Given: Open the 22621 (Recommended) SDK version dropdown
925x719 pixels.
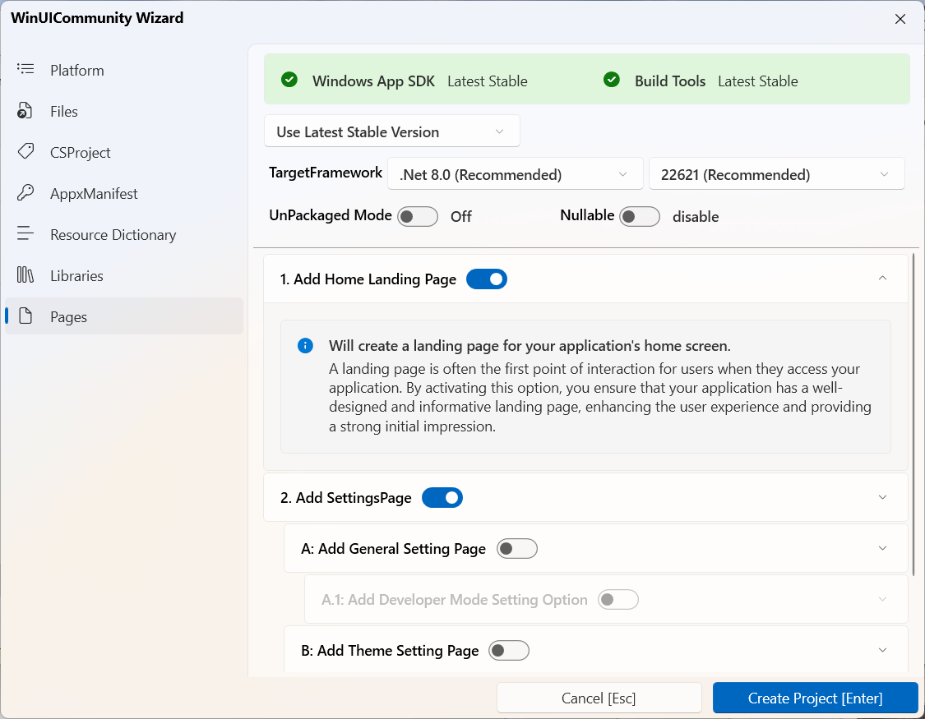Looking at the screenshot, I should click(x=776, y=174).
